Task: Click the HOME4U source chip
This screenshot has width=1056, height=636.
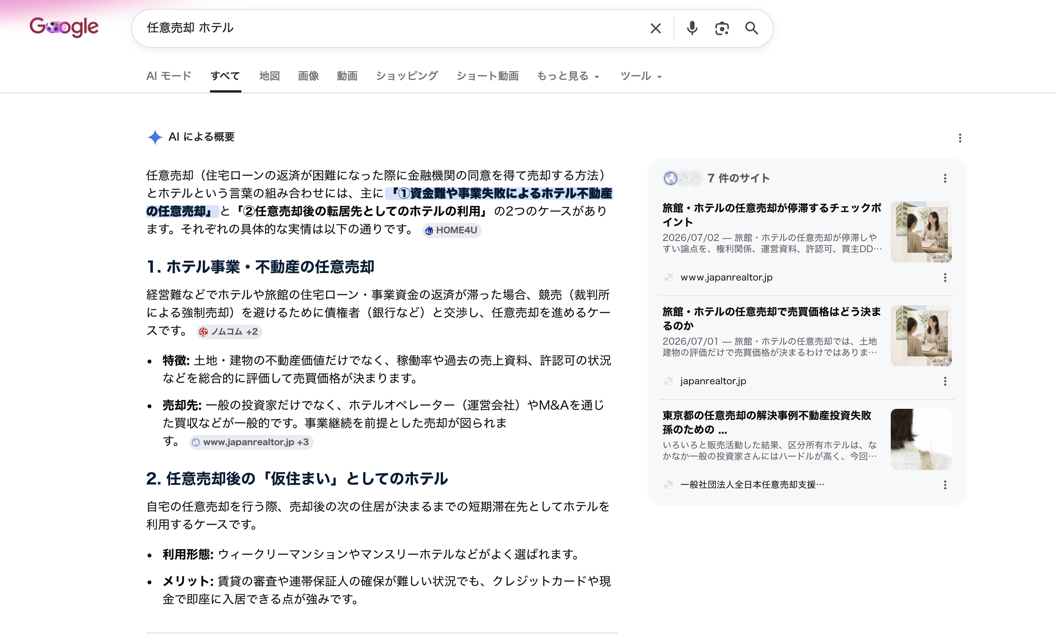Action: click(451, 230)
